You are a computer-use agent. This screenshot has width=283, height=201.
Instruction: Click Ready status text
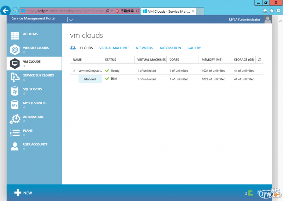pos(115,71)
